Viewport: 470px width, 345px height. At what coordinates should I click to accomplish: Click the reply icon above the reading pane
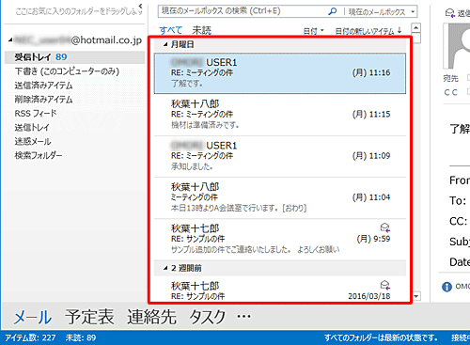(x=449, y=13)
